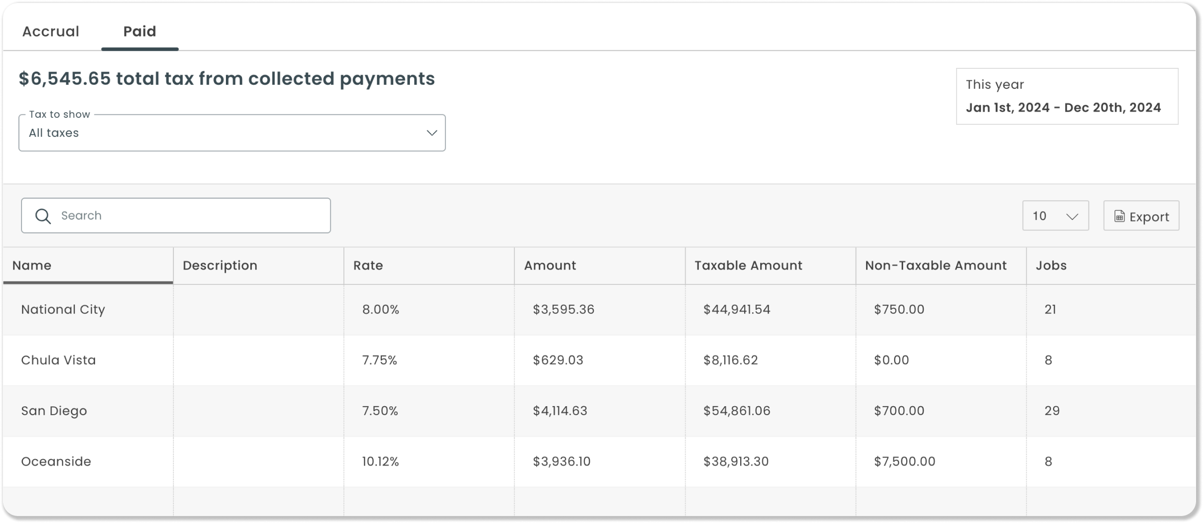Image resolution: width=1203 pixels, height=523 pixels.
Task: Click the $54,861.06 taxable amount
Action: 737,411
